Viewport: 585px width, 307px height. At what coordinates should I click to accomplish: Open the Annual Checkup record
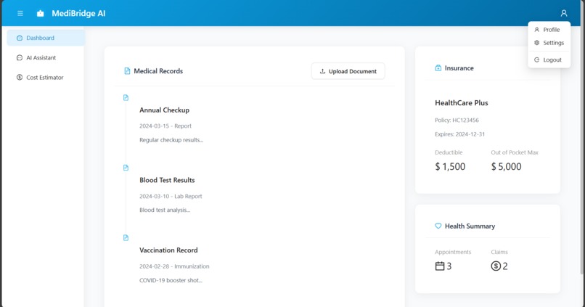click(x=164, y=110)
